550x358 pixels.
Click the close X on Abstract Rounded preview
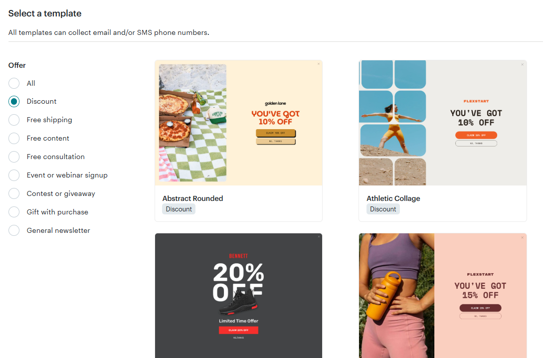(319, 64)
